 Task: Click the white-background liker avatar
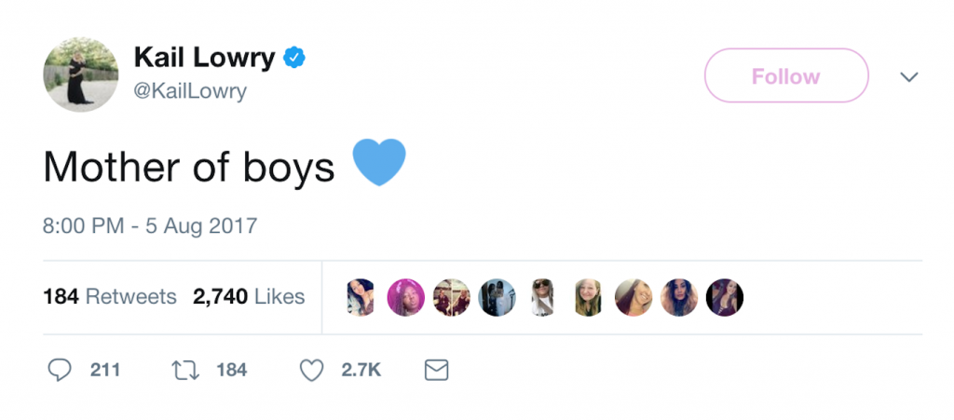(x=542, y=297)
